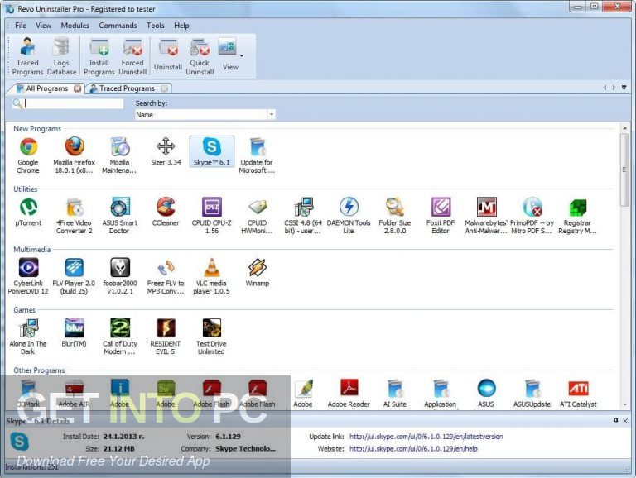Image resolution: width=636 pixels, height=478 pixels.
Task: Close the Skype details panel
Action: point(625,421)
